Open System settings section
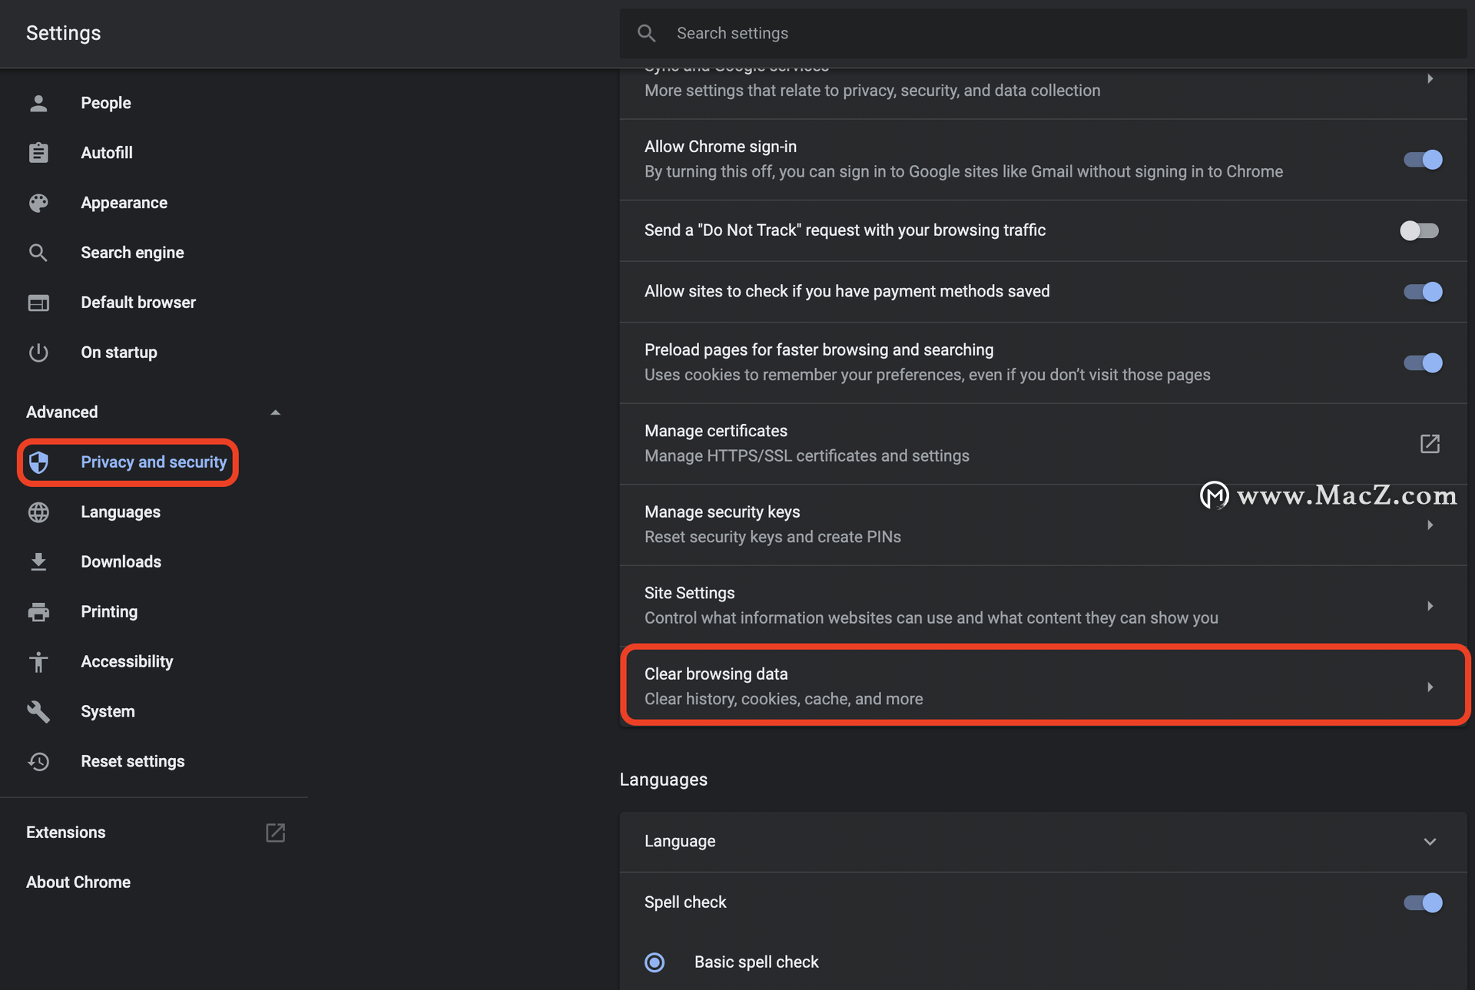The width and height of the screenshot is (1475, 990). [108, 712]
